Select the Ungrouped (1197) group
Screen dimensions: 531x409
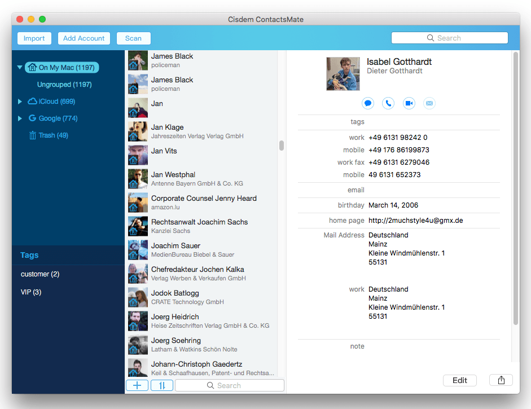coord(64,85)
